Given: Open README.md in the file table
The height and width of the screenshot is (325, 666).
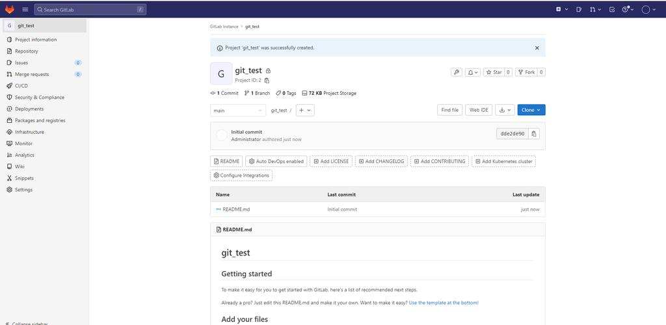Looking at the screenshot, I should click(x=237, y=209).
